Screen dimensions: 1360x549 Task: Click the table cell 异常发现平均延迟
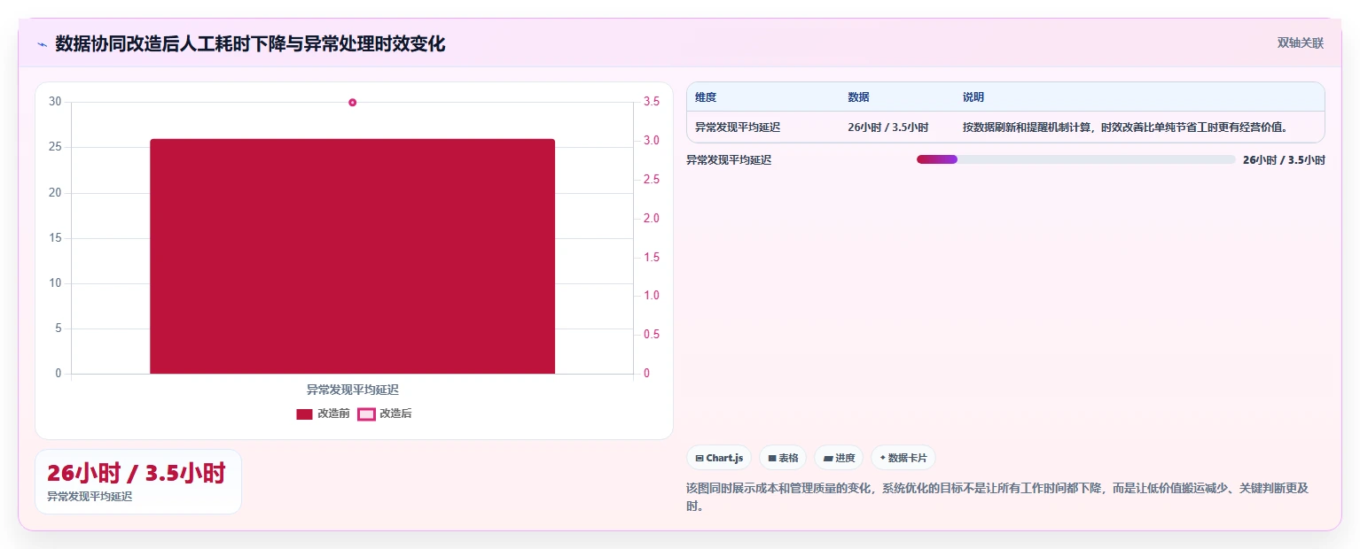tap(738, 128)
